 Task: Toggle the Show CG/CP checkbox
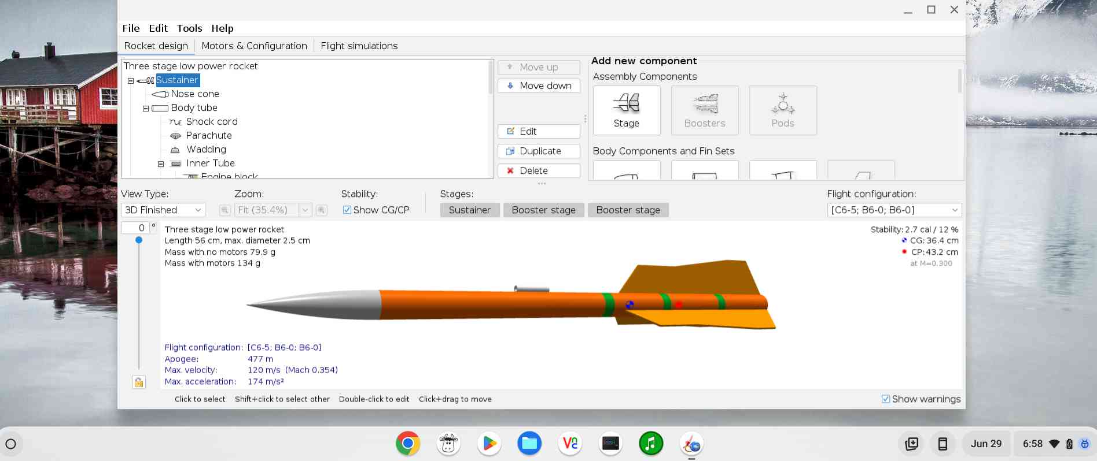click(x=347, y=210)
